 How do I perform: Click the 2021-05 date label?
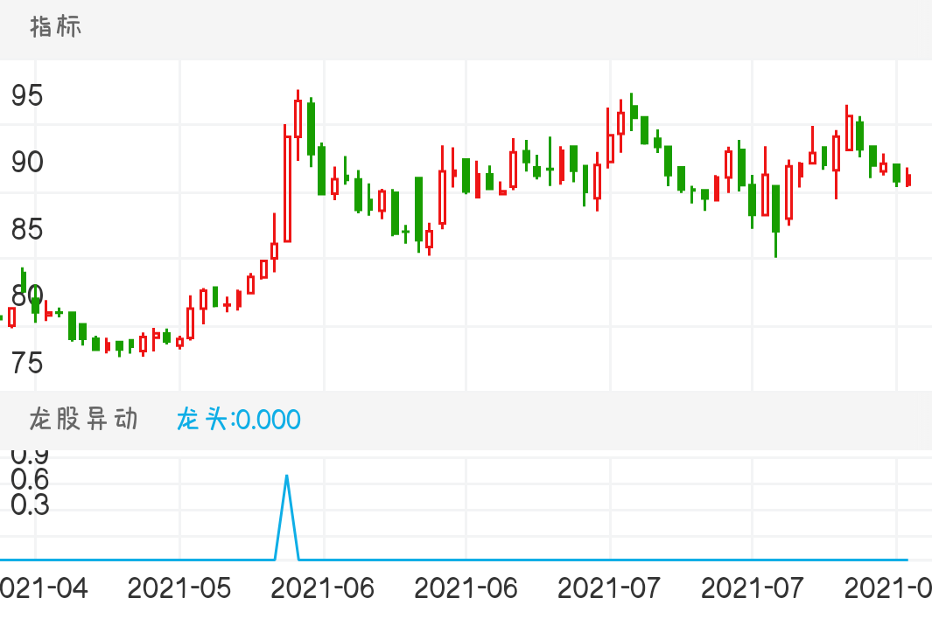click(179, 588)
